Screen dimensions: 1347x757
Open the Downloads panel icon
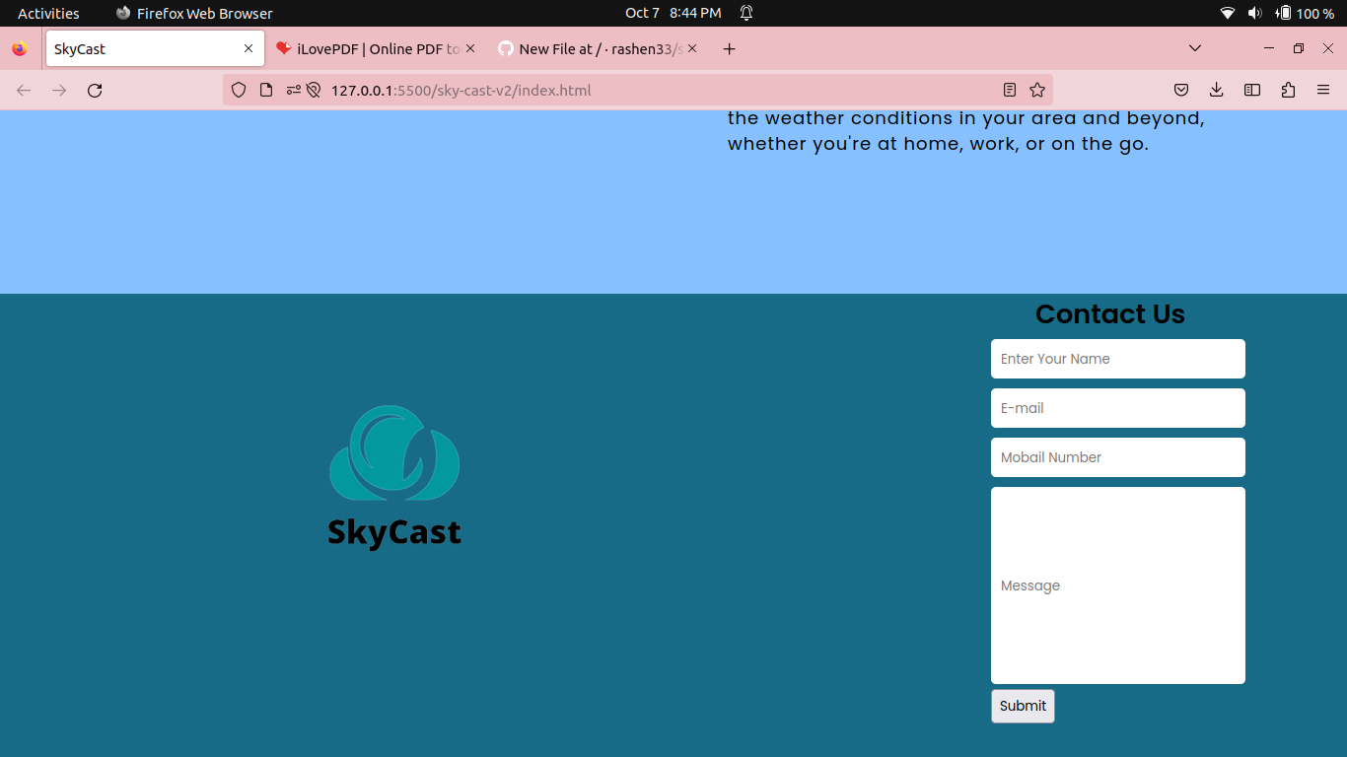(1216, 90)
